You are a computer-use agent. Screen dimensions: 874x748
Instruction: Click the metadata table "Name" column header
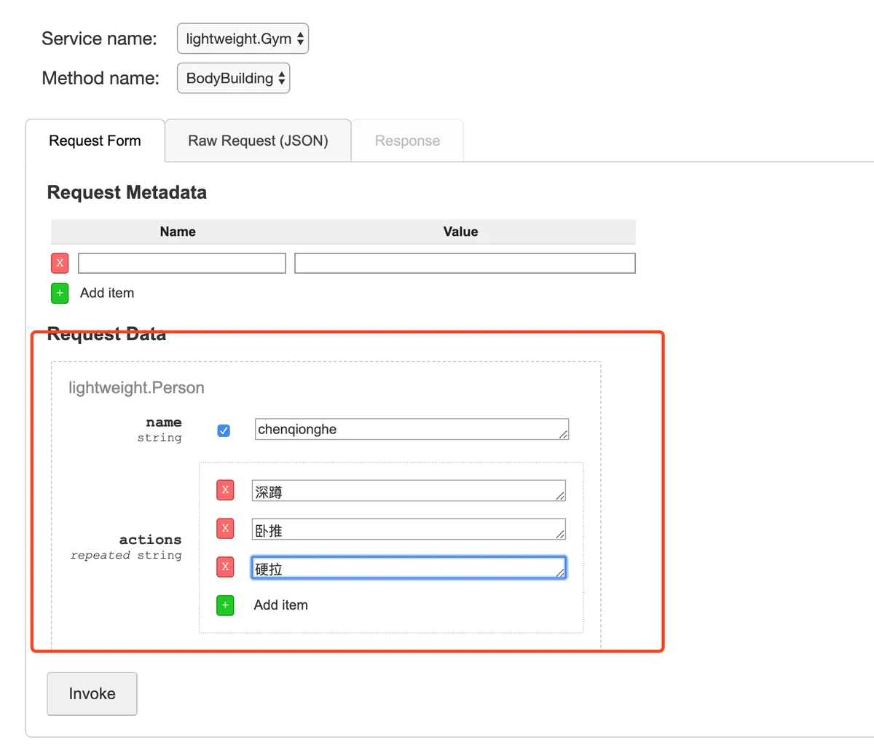[178, 232]
